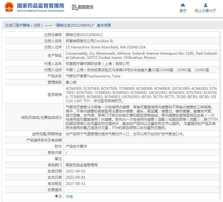Click the lightbulb icon beside 注

point(56,196)
